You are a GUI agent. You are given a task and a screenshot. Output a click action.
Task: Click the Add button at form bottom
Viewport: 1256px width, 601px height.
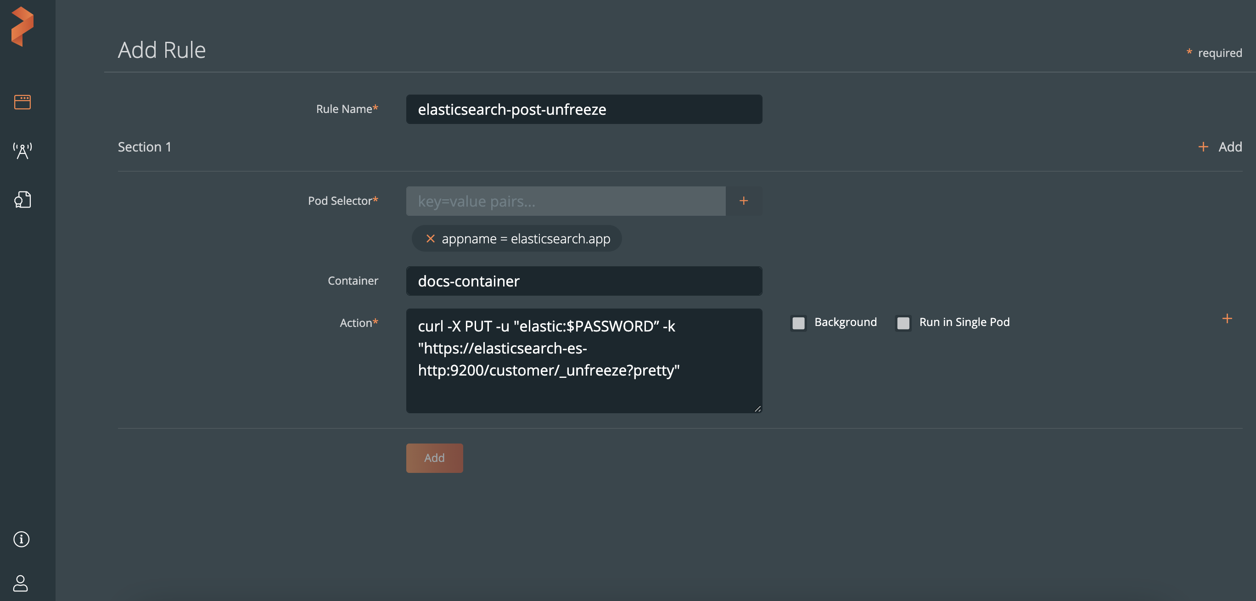434,458
